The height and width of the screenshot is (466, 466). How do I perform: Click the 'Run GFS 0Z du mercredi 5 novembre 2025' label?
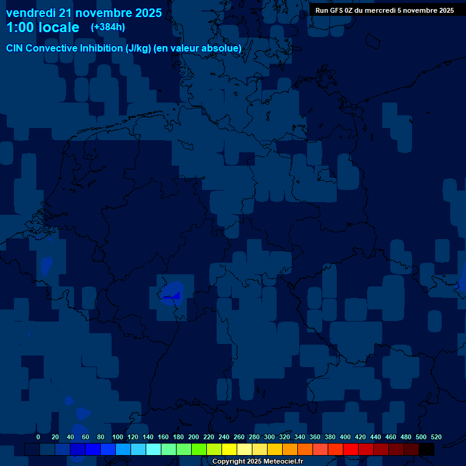coord(385,10)
